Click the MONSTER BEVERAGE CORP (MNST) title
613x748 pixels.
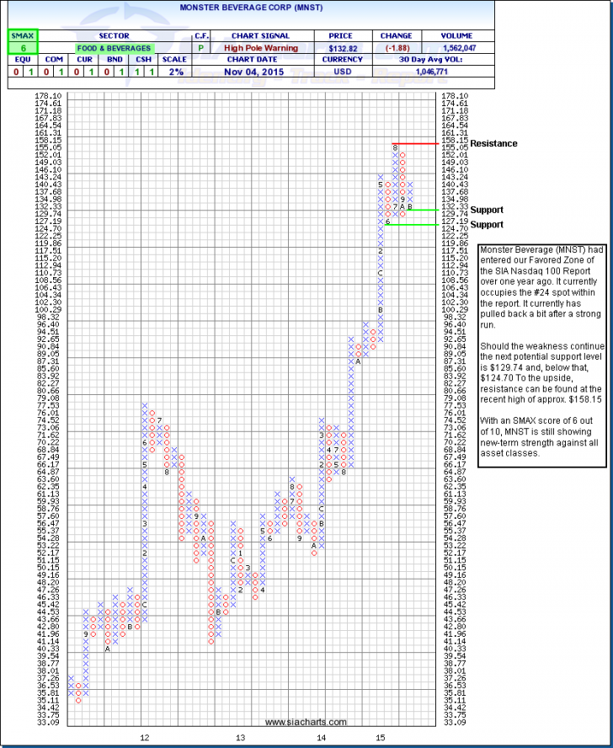point(251,8)
